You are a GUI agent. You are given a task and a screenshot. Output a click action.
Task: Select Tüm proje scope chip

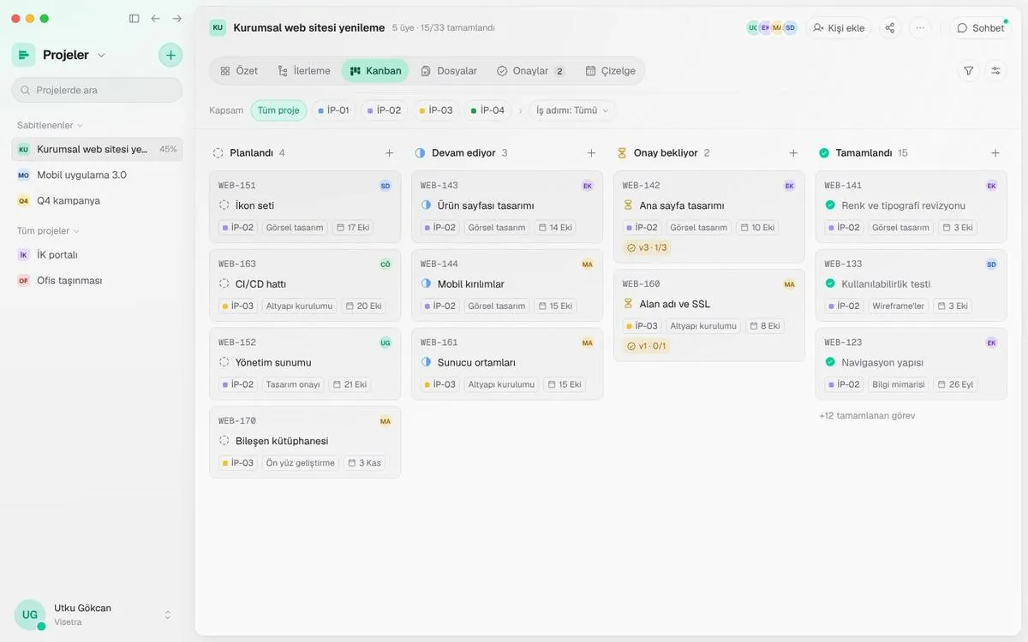[278, 110]
